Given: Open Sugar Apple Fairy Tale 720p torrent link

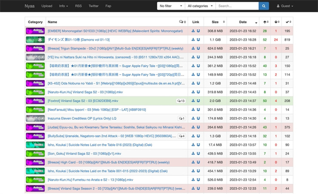Looking at the screenshot, I should [x=116, y=75].
